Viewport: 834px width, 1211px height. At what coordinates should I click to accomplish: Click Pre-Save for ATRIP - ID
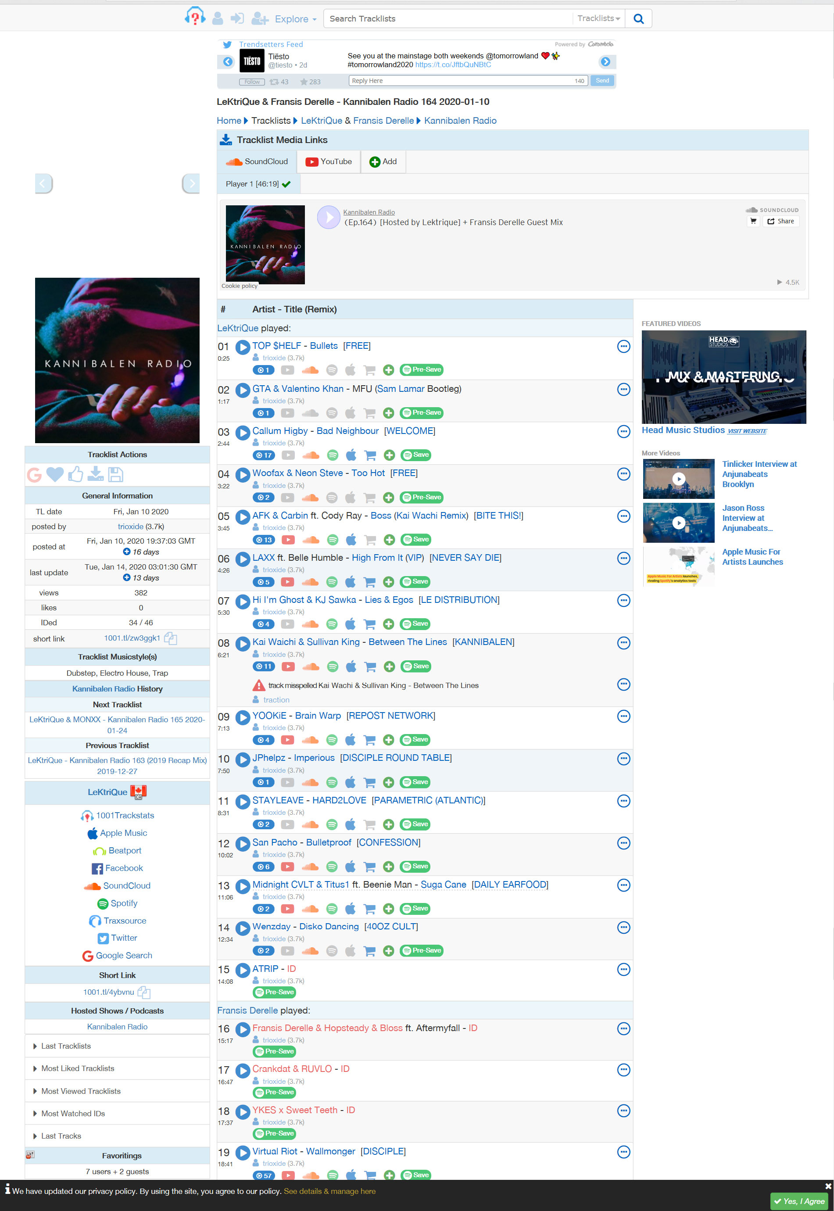(274, 992)
